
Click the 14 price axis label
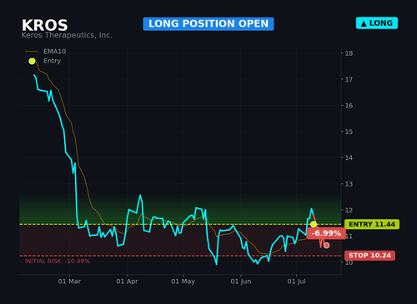[x=349, y=157]
